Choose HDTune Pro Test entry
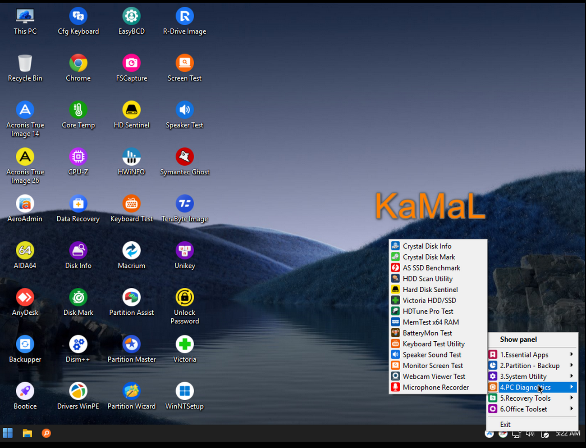 [x=438, y=311]
